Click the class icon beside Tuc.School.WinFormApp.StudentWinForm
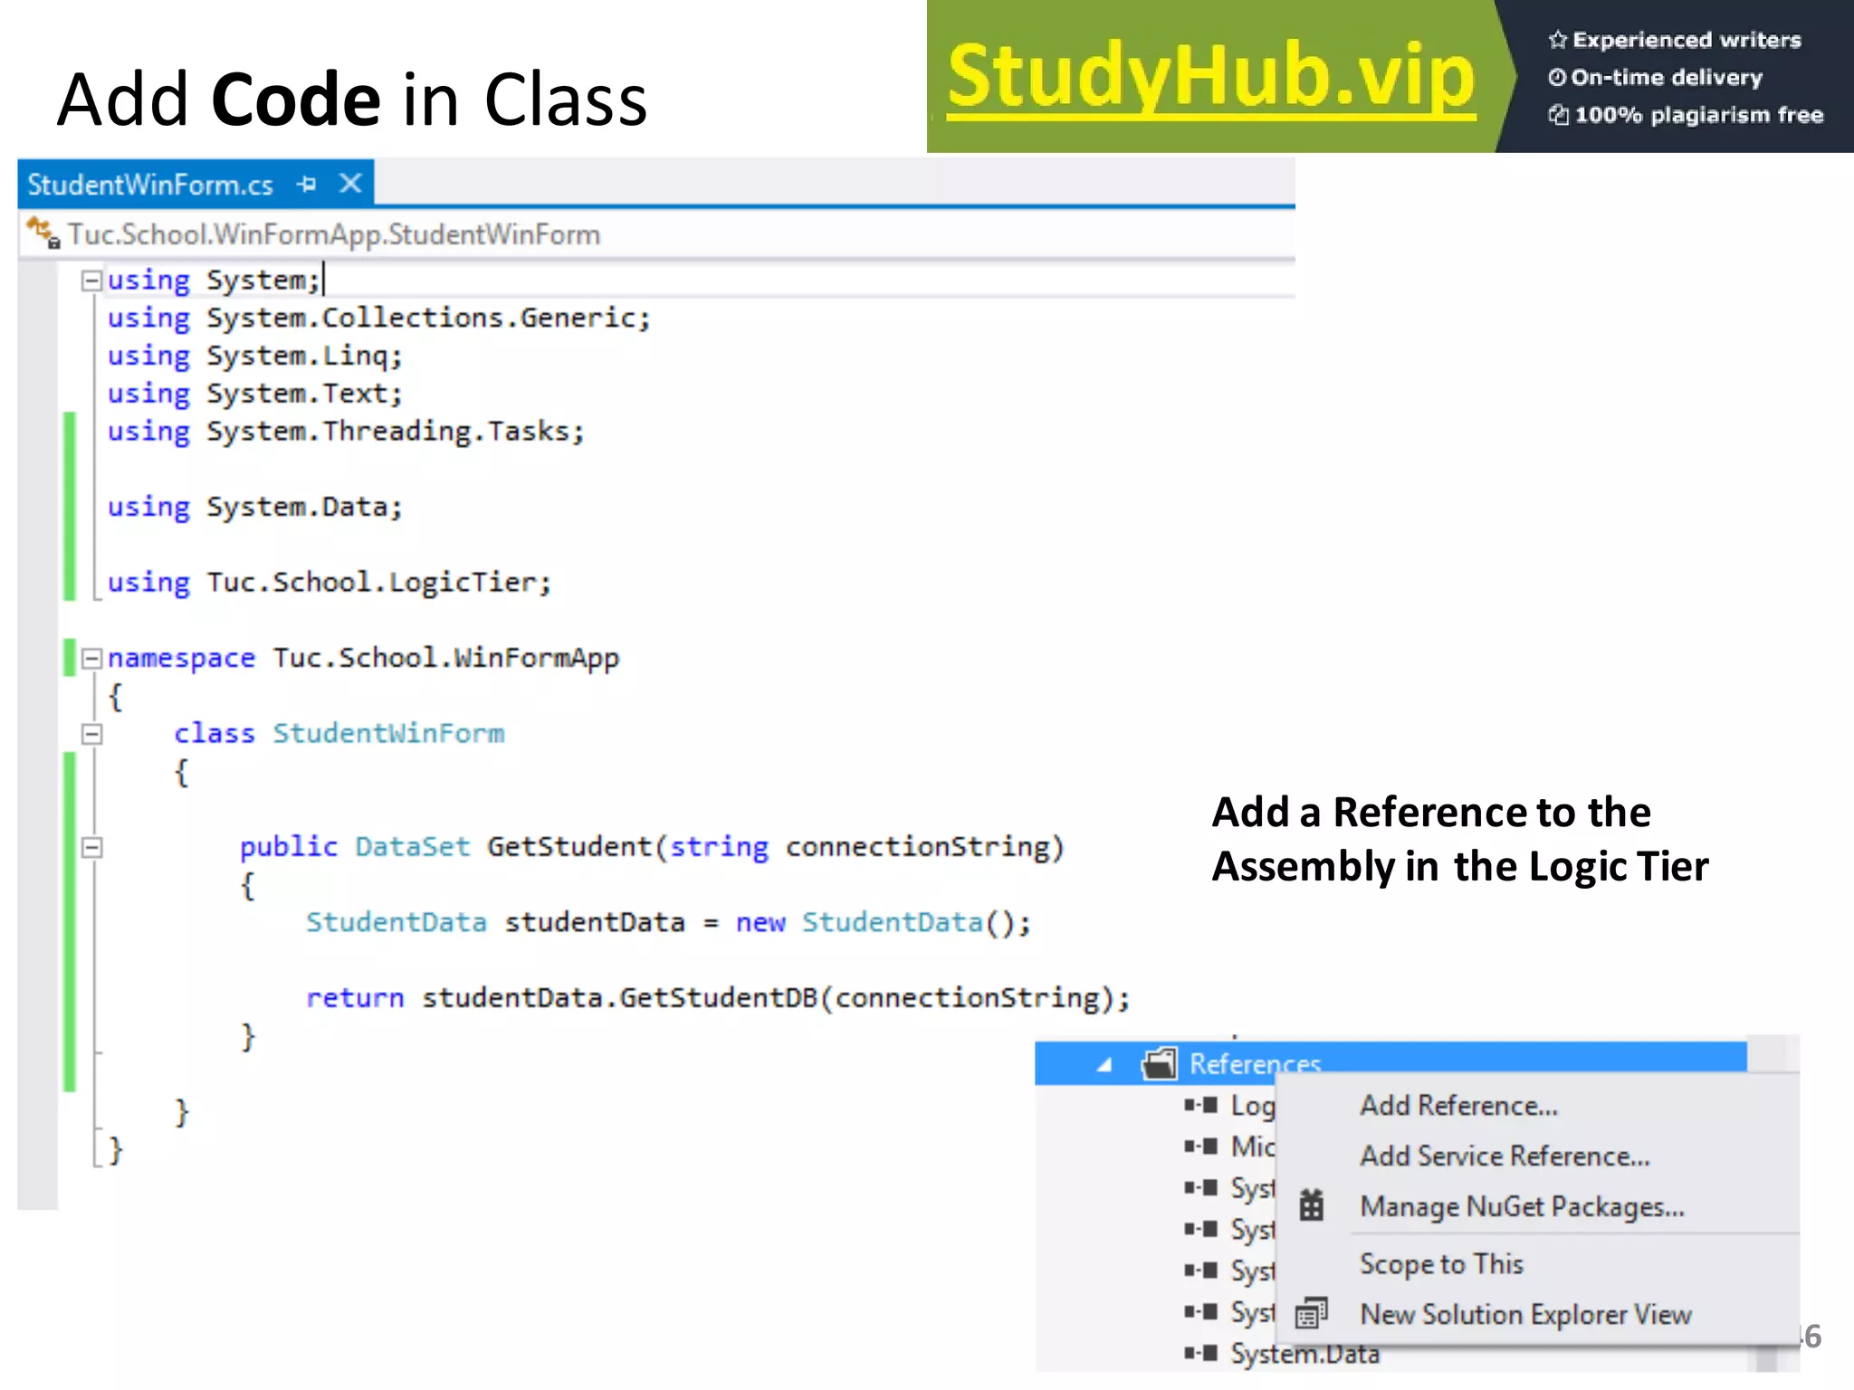1854x1390 pixels. pos(43,233)
